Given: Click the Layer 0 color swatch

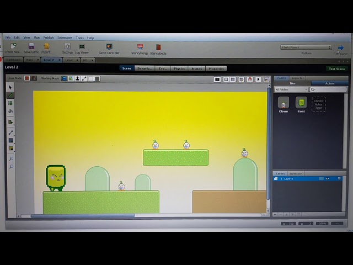Looking at the screenshot, I should click(321, 178).
